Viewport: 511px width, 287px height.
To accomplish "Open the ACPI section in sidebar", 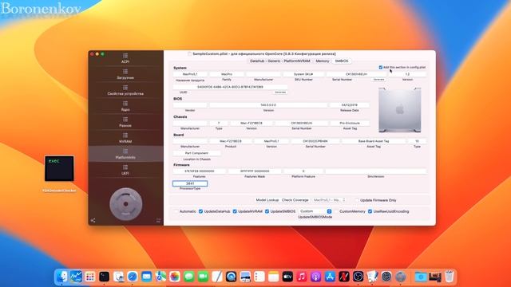I will tap(125, 58).
